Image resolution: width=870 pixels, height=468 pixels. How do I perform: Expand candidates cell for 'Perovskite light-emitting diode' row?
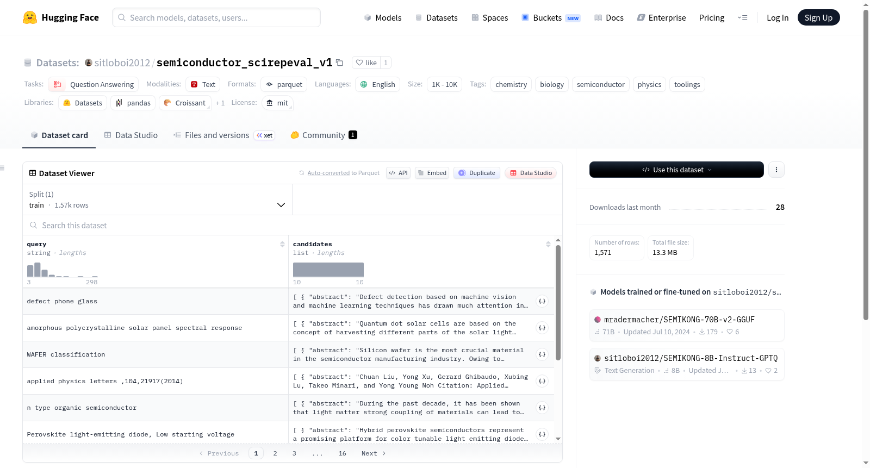(x=542, y=434)
